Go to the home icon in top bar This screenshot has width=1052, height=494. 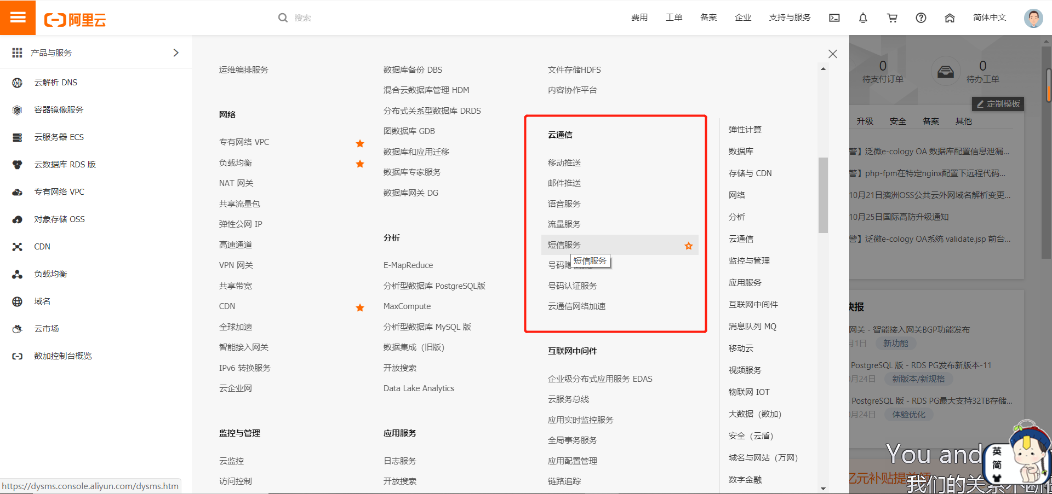point(950,18)
